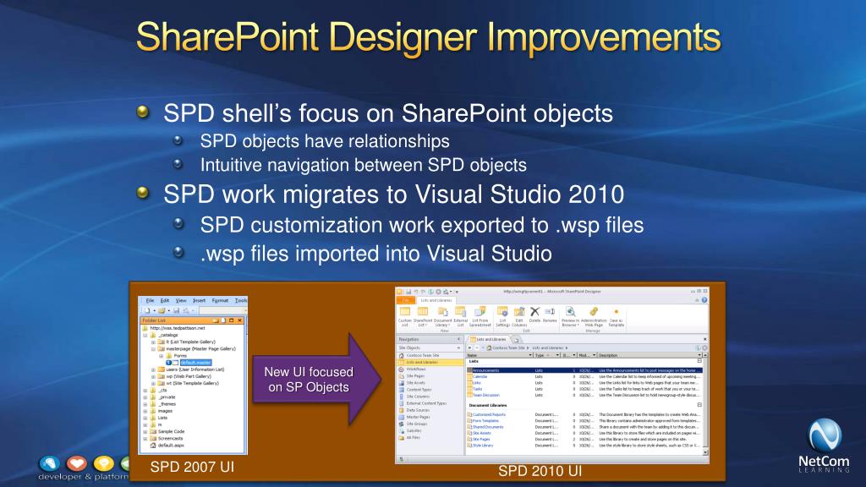Click Save icon in SPD 2007 toolbar
The width and height of the screenshot is (866, 487).
176,310
